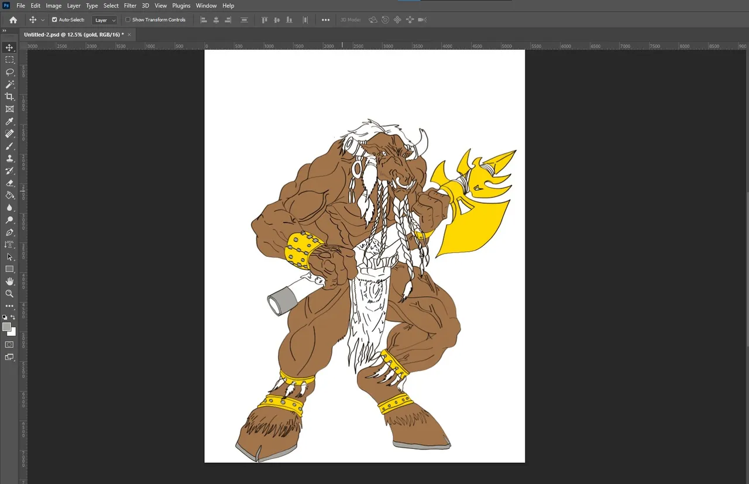Open the Window menu
Screen dimensions: 749x484
207,6
